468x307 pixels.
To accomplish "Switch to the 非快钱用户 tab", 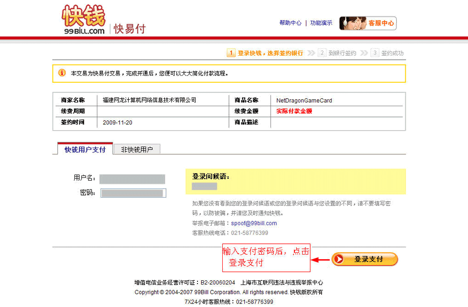I will (137, 149).
